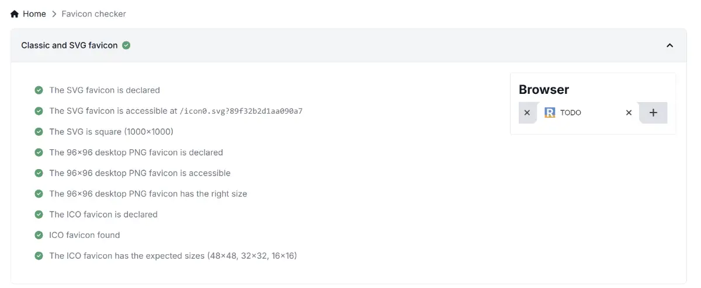This screenshot has width=701, height=288.
Task: Click check icon next to SVG accessible line
Action: (39, 111)
